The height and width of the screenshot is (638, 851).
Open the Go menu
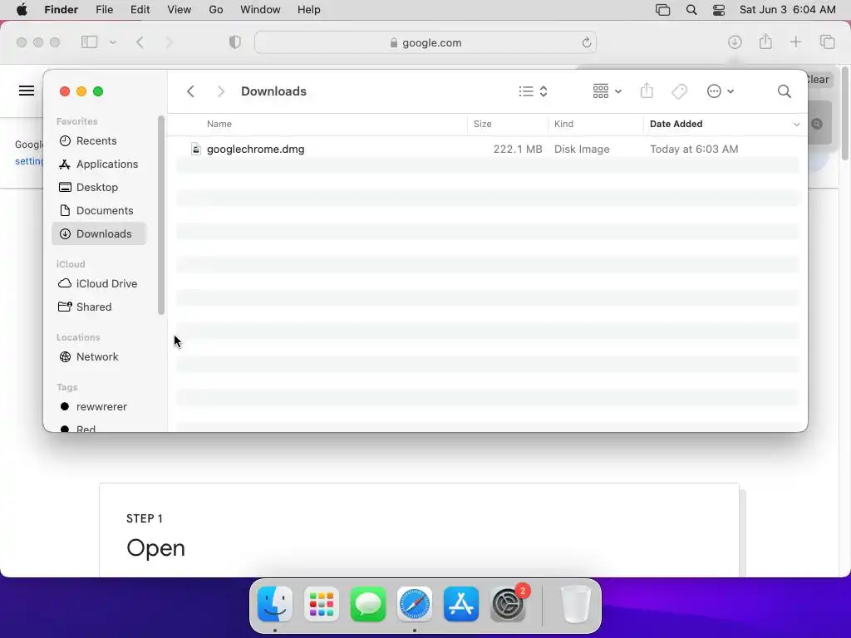pyautogui.click(x=216, y=10)
